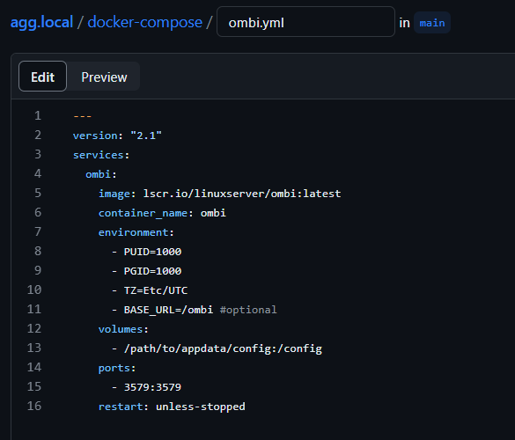The width and height of the screenshot is (515, 440).
Task: Click the environment: key on line 7
Action: tap(136, 232)
